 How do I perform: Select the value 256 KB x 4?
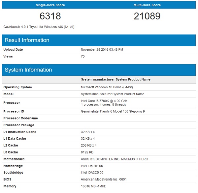(89, 146)
